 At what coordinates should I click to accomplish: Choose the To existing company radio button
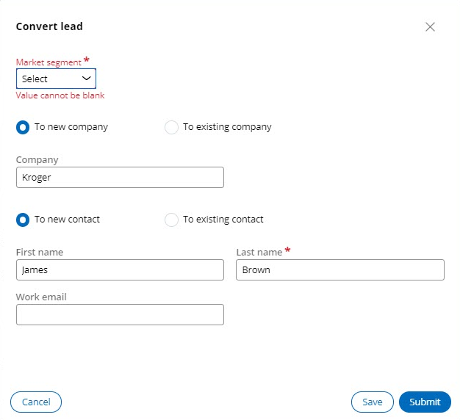coord(171,127)
